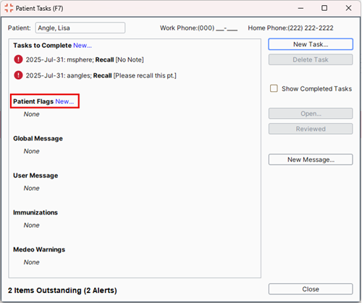Screen dimensions: 362x303
Task: Click the Reviewed button
Action: point(311,129)
